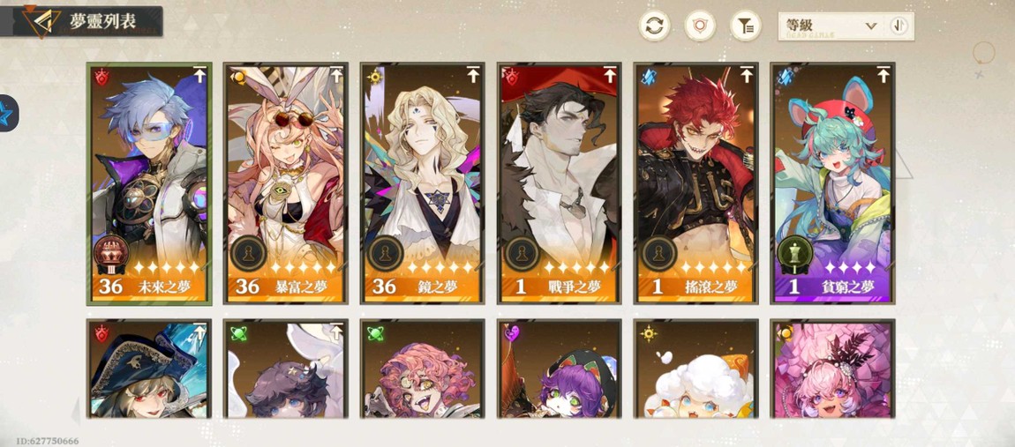Tap the refresh circular arrows icon
Screen dimensions: 1015x447
click(654, 26)
